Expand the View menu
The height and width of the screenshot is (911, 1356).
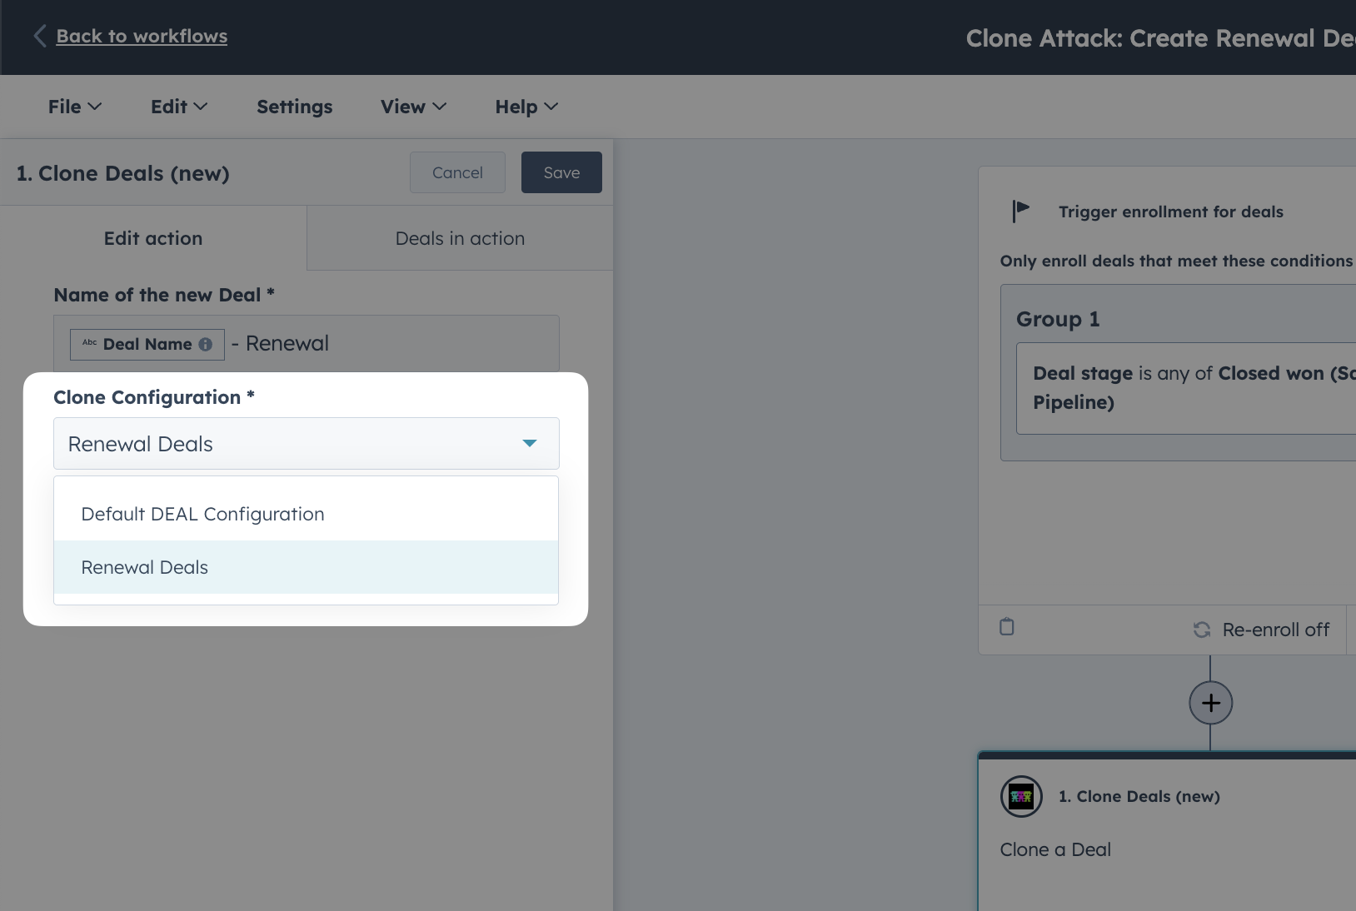[413, 107]
